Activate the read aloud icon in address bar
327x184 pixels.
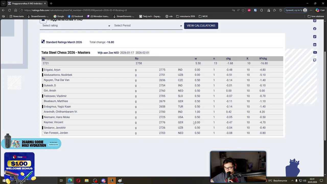[x=238, y=10]
